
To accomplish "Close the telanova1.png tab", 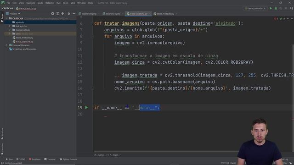I will pos(123,14).
